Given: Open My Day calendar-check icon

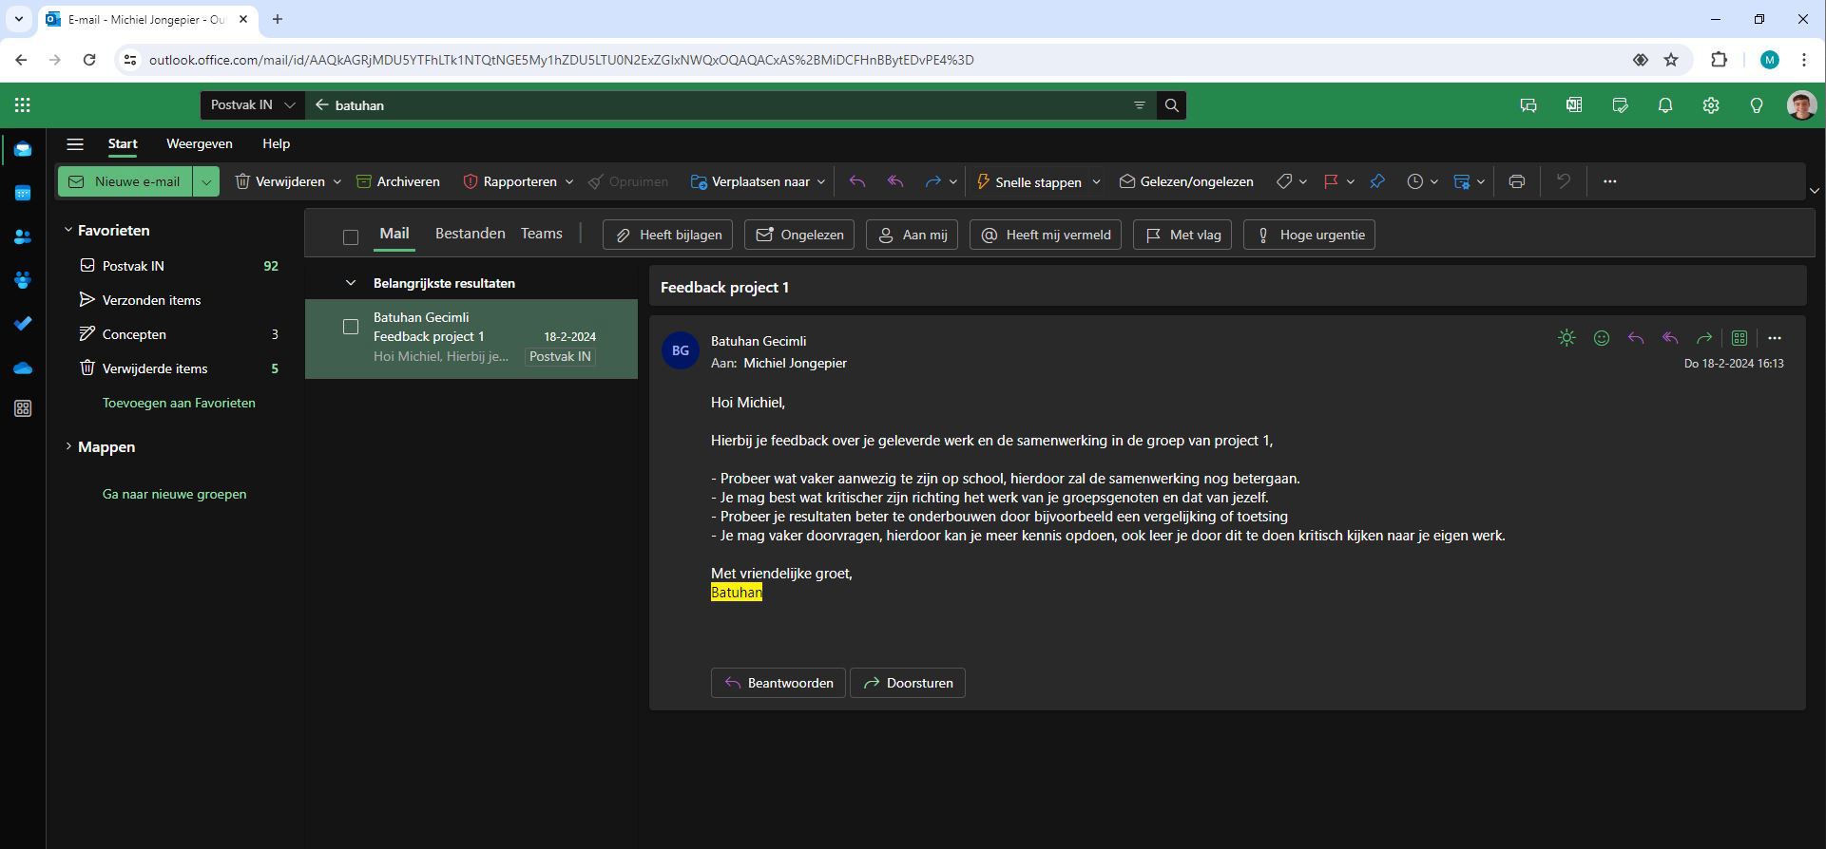Looking at the screenshot, I should click(1620, 105).
